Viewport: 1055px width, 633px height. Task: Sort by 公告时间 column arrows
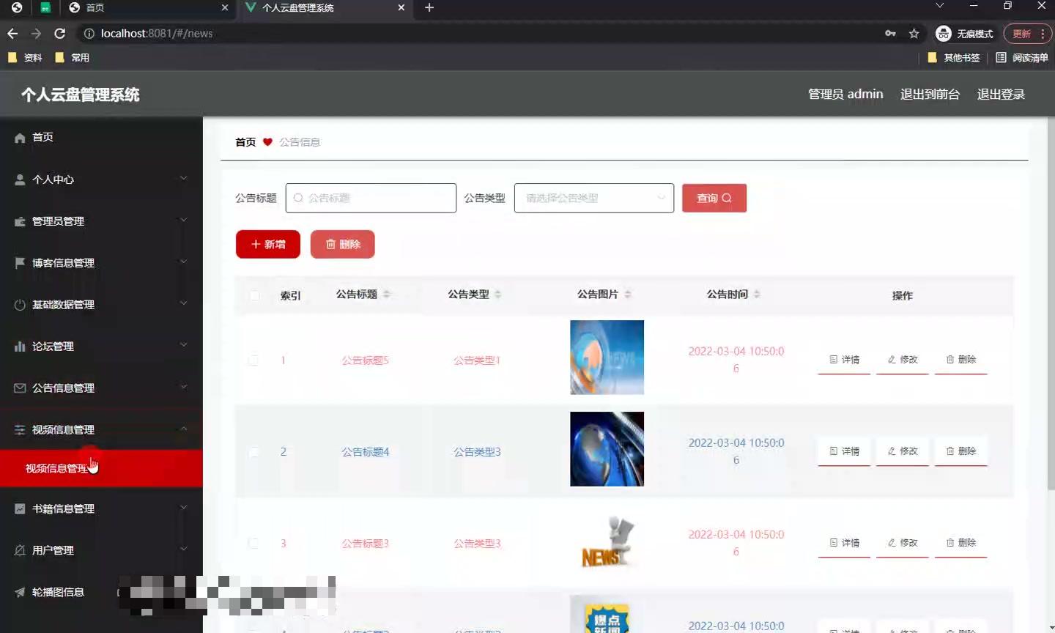[757, 295]
